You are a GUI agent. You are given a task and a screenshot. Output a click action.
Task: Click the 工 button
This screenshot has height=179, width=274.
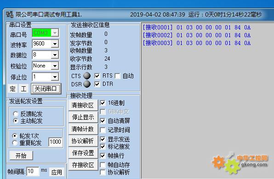point(23,89)
